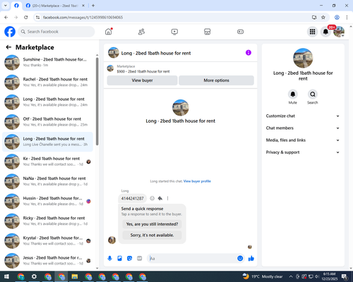Open the View buyer profile link
353x282 pixels.
(197, 181)
